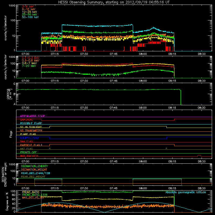Viewport: 215px width, 215px height.
Task: Click the 07:30 tick under the MeV counts panel
Action: pos(84,81)
